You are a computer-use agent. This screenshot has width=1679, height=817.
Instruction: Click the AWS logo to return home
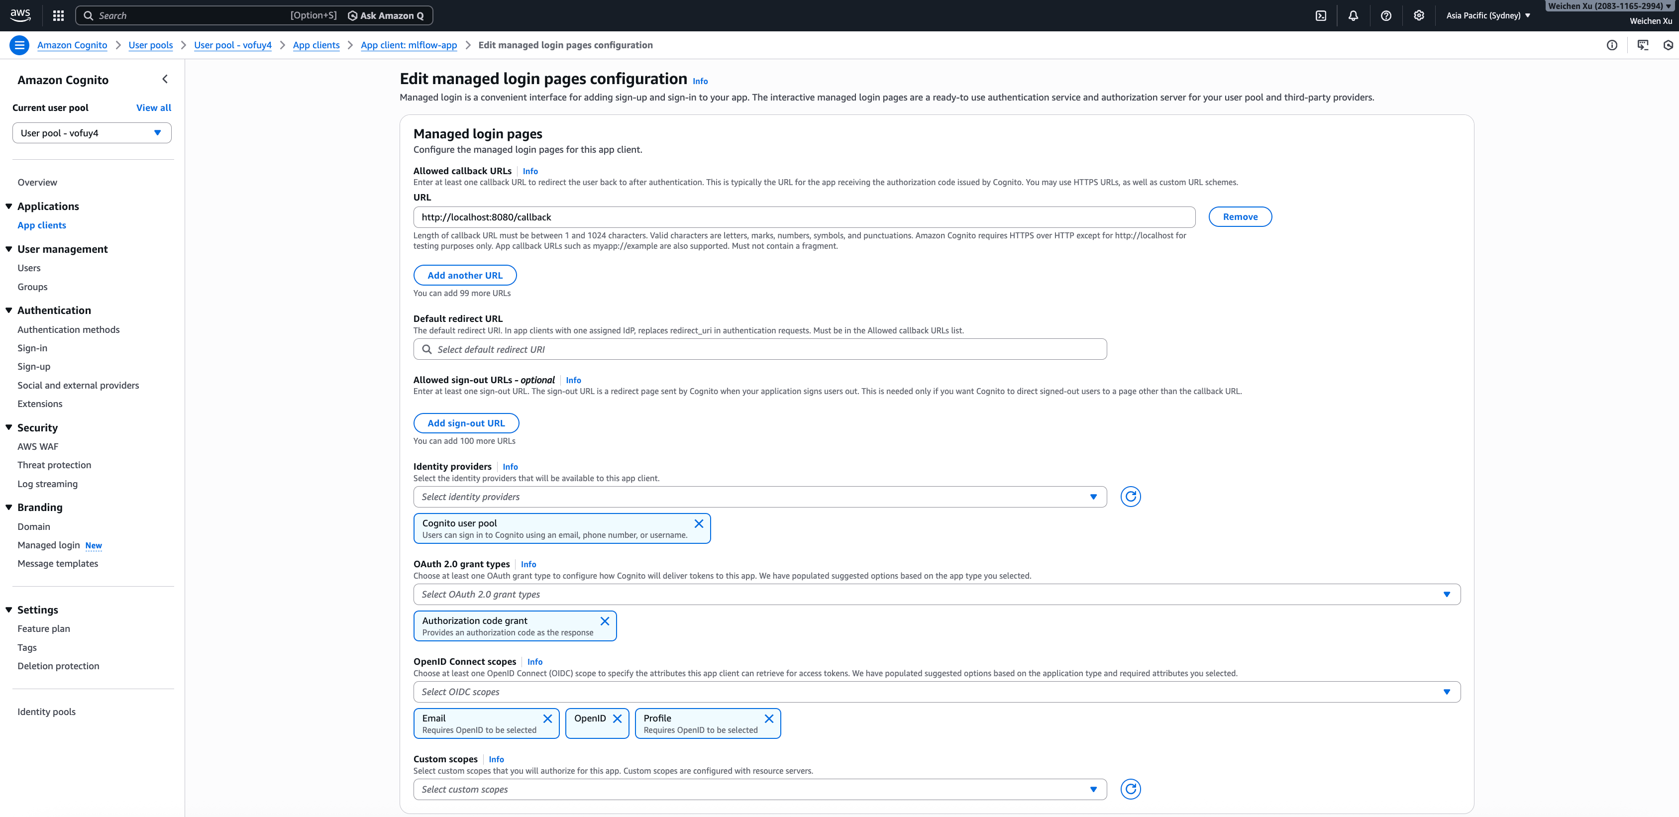pyautogui.click(x=20, y=15)
